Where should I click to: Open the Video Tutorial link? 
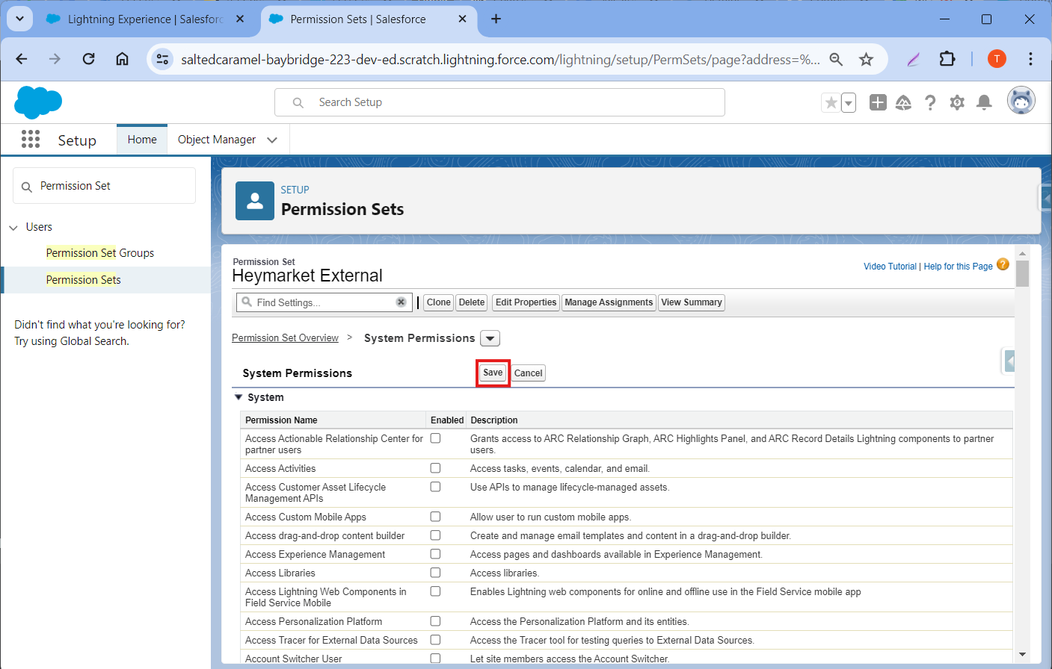(890, 267)
